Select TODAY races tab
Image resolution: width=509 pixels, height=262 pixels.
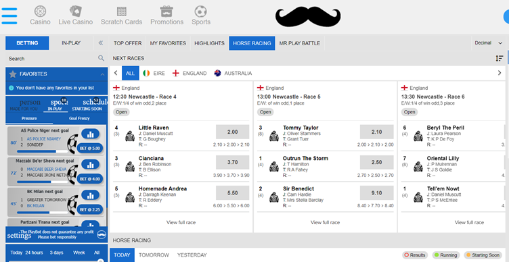(122, 255)
